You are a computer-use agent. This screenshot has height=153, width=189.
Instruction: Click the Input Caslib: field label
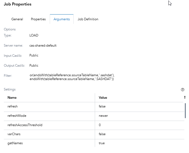[x=13, y=56]
